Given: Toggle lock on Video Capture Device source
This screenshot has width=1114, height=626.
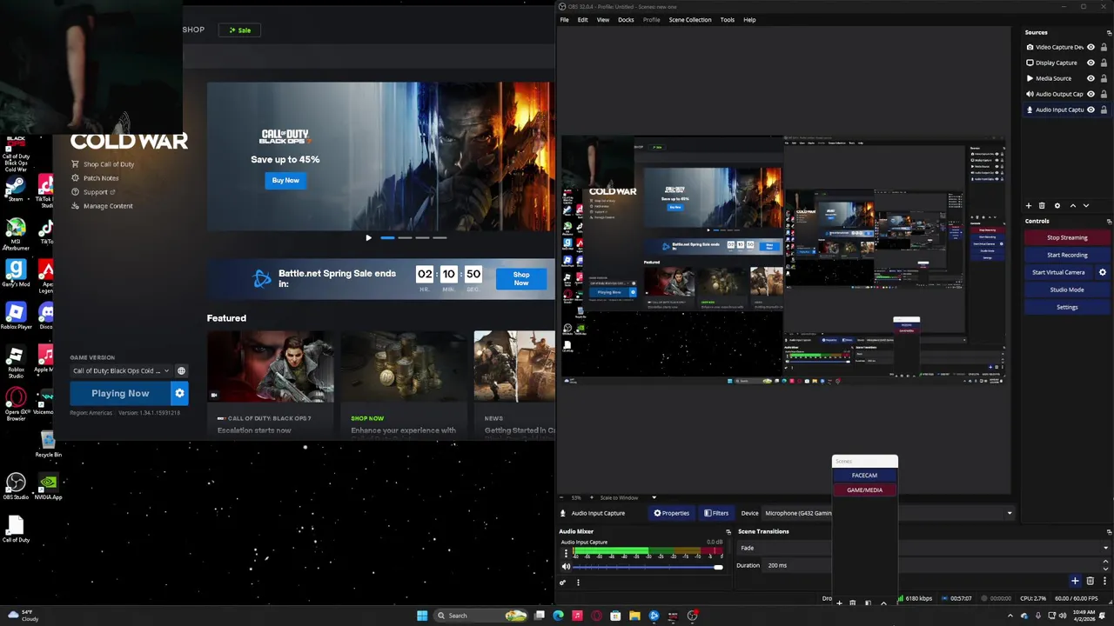Looking at the screenshot, I should [1104, 47].
